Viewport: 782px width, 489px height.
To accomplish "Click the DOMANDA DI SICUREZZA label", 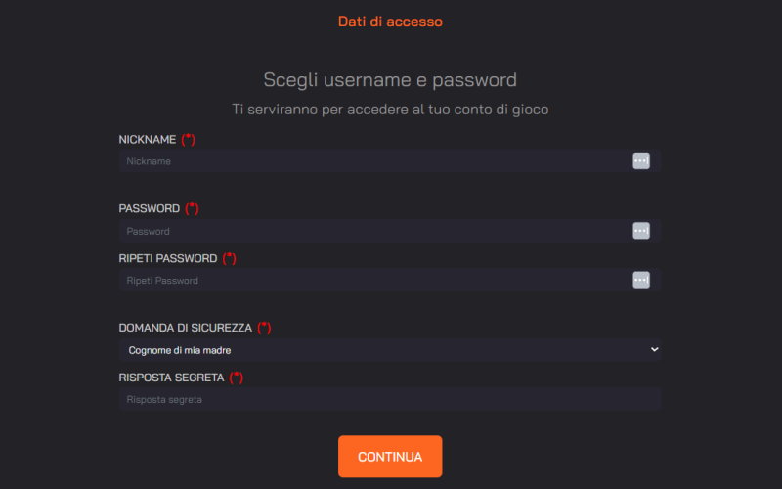I will click(186, 328).
